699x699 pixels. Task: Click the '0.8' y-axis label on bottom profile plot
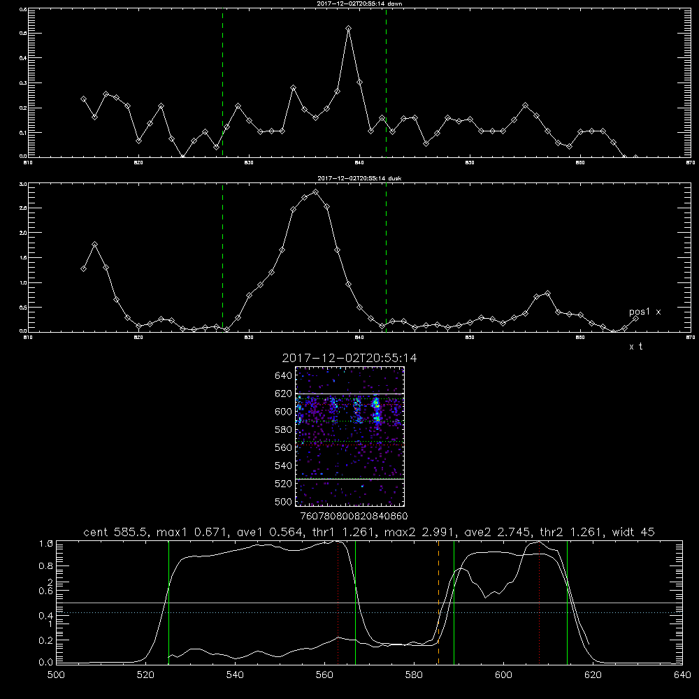click(x=46, y=565)
